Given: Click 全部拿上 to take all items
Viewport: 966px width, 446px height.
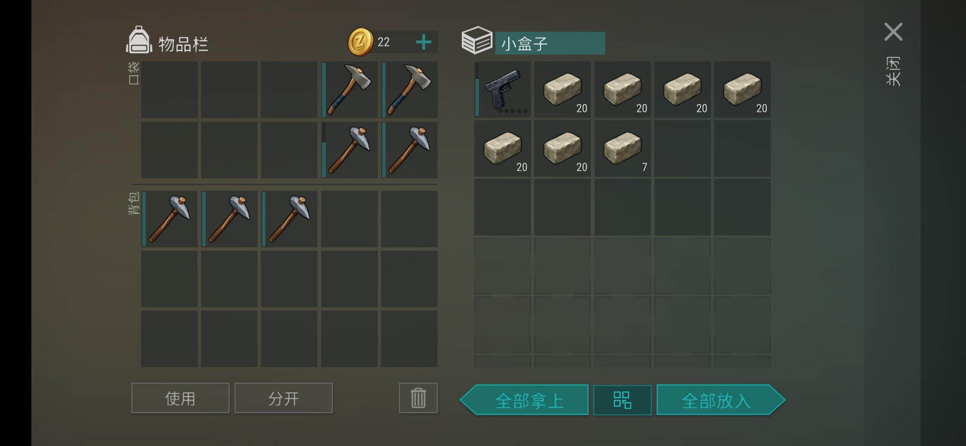Looking at the screenshot, I should pyautogui.click(x=524, y=400).
